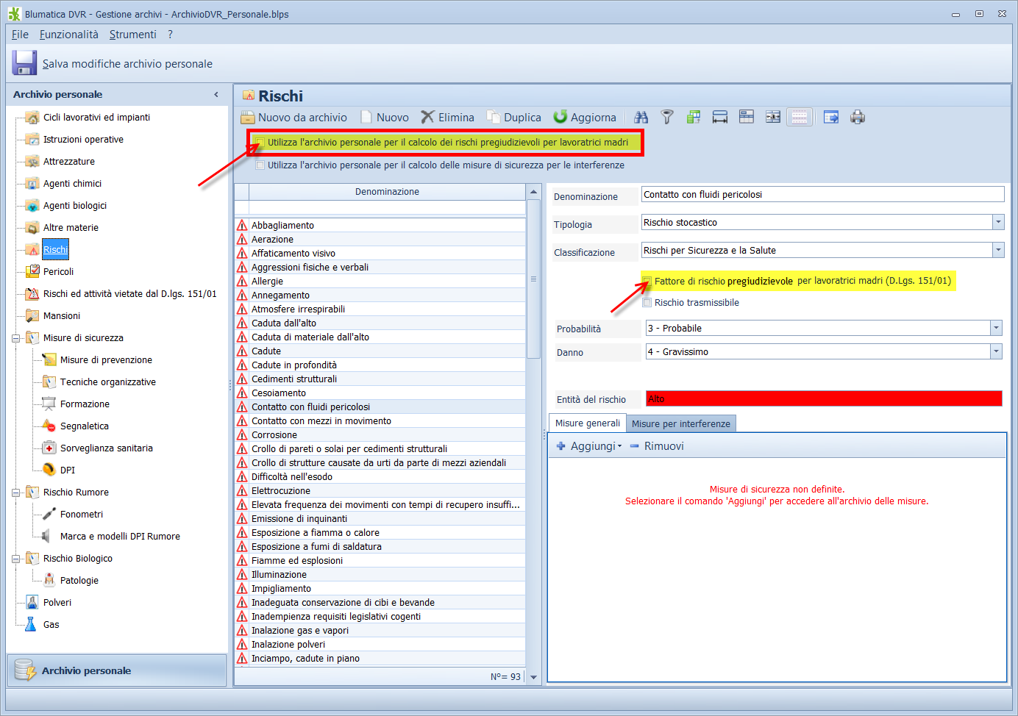Click the save personal archive floppy icon
The image size is (1018, 716).
pyautogui.click(x=24, y=63)
